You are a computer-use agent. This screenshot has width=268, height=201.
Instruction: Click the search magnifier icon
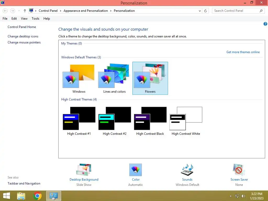[261, 11]
